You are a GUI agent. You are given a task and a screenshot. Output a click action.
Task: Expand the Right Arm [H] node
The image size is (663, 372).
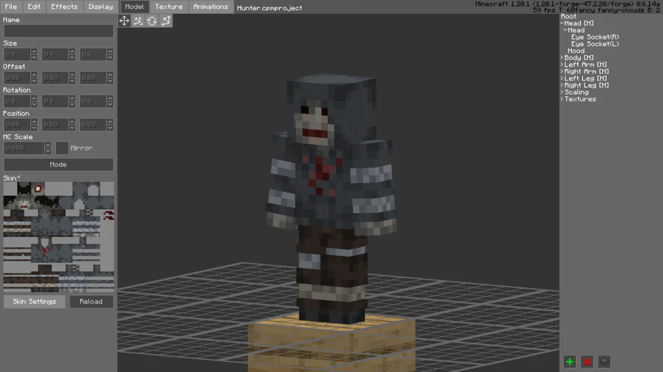[562, 72]
